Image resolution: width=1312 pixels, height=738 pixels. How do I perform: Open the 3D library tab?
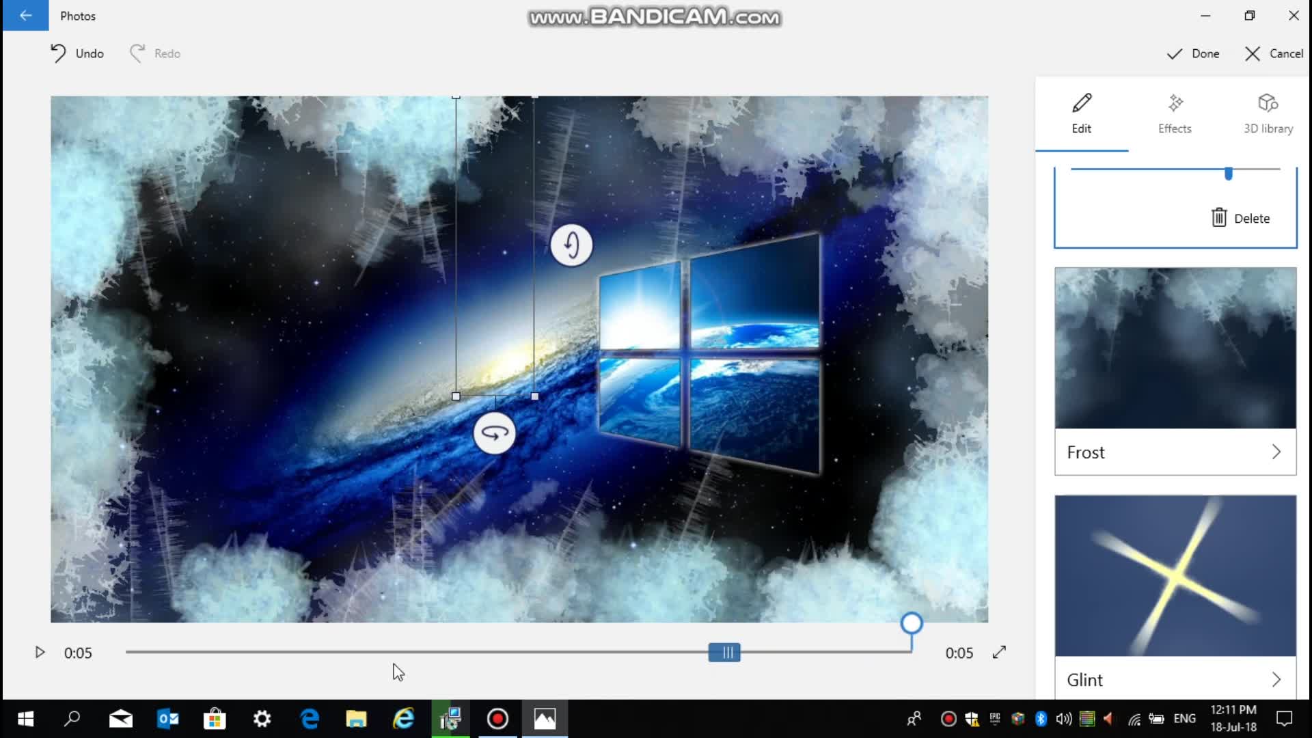[x=1268, y=113]
